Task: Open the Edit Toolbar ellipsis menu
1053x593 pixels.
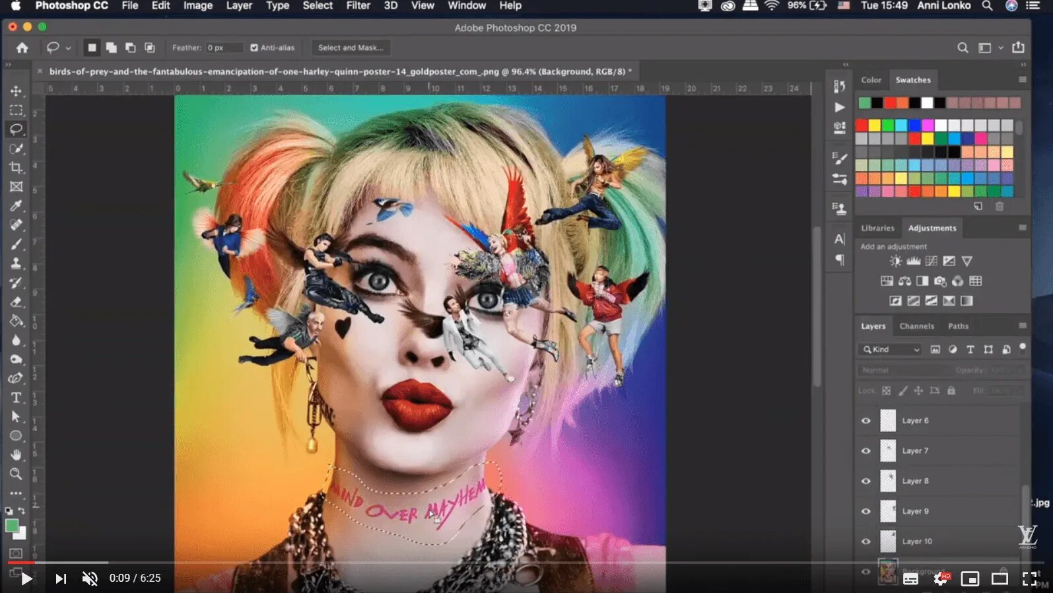Action: click(x=17, y=493)
